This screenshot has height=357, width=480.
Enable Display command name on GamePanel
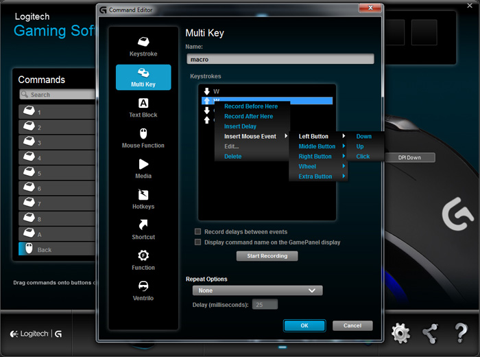pos(198,242)
